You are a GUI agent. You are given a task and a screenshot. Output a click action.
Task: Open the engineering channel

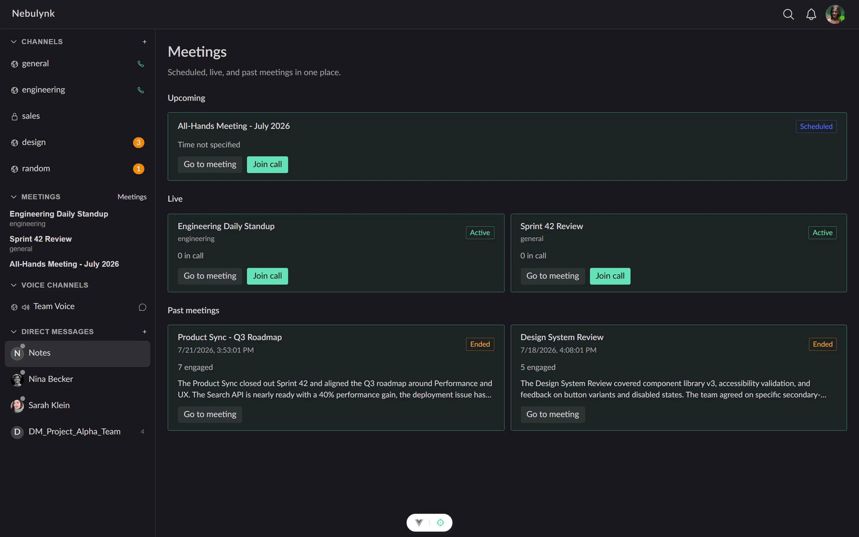coord(77,90)
